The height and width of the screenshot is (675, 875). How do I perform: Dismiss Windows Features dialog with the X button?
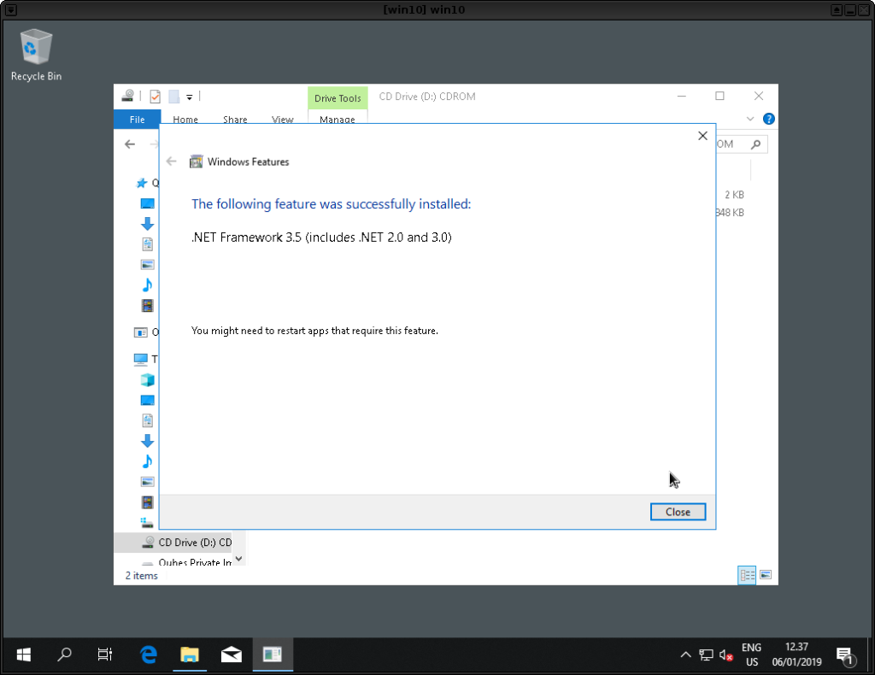(702, 136)
